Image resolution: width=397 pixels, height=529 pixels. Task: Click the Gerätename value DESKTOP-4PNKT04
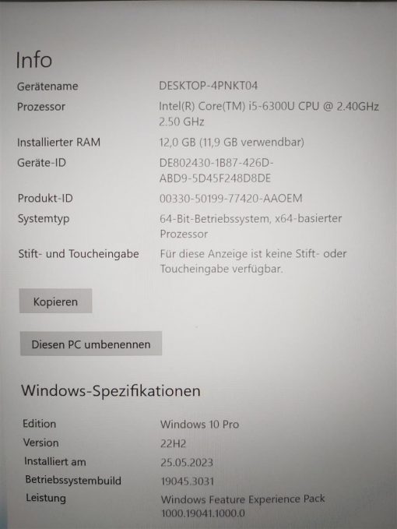[x=209, y=86]
